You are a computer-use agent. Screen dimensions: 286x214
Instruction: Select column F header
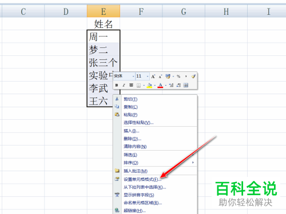[x=141, y=11]
